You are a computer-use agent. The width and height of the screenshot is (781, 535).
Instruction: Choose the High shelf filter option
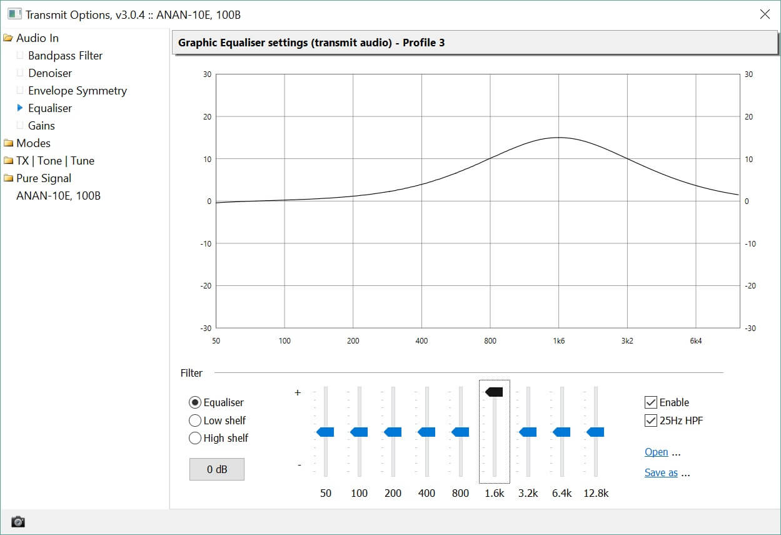(195, 438)
